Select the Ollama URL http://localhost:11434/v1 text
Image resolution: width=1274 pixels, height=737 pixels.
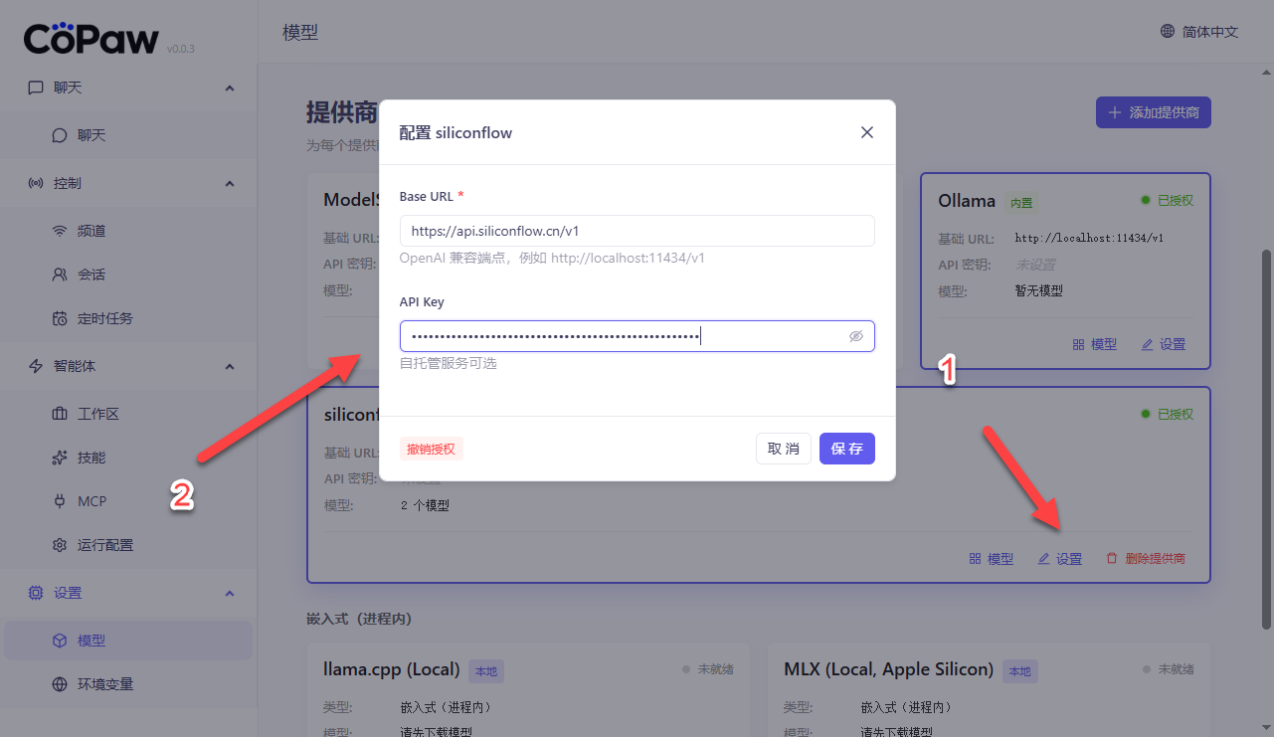click(1089, 239)
